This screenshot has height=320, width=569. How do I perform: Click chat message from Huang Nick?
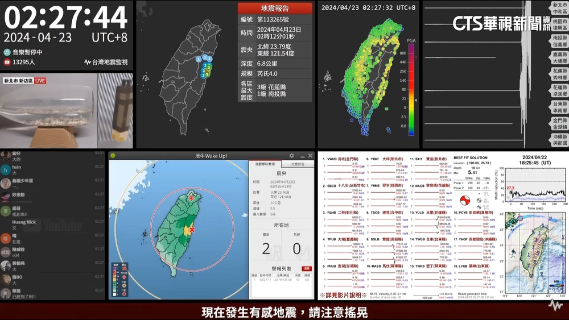pos(24,225)
